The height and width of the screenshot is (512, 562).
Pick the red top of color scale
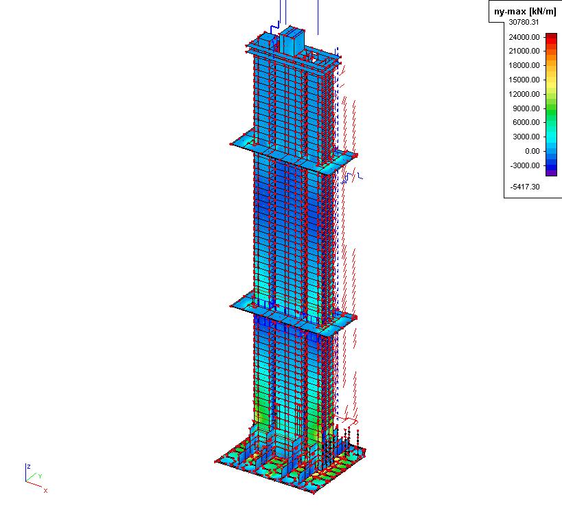pyautogui.click(x=551, y=37)
